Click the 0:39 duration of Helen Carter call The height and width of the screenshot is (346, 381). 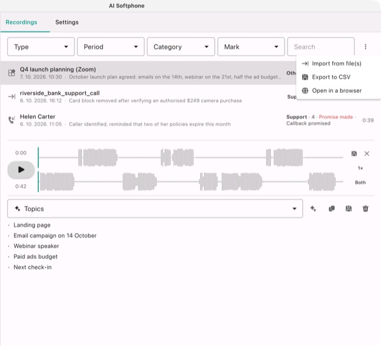(x=368, y=120)
